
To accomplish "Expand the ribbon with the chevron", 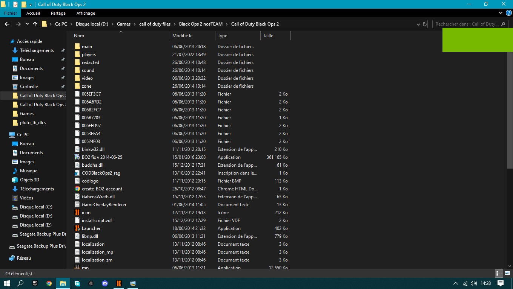I will pos(501,13).
